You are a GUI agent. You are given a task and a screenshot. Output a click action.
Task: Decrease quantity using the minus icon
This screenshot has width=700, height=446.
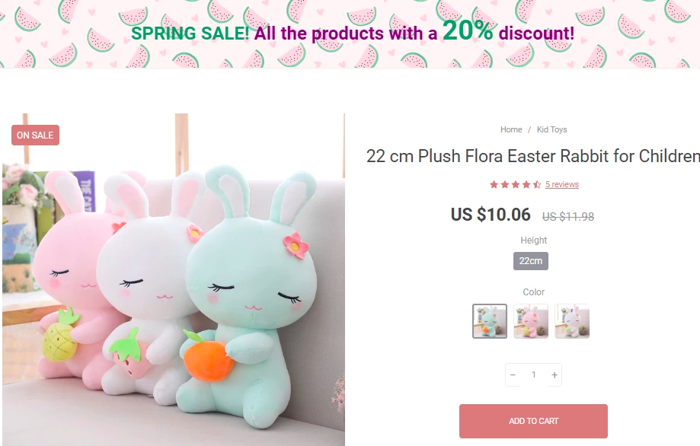pyautogui.click(x=513, y=374)
